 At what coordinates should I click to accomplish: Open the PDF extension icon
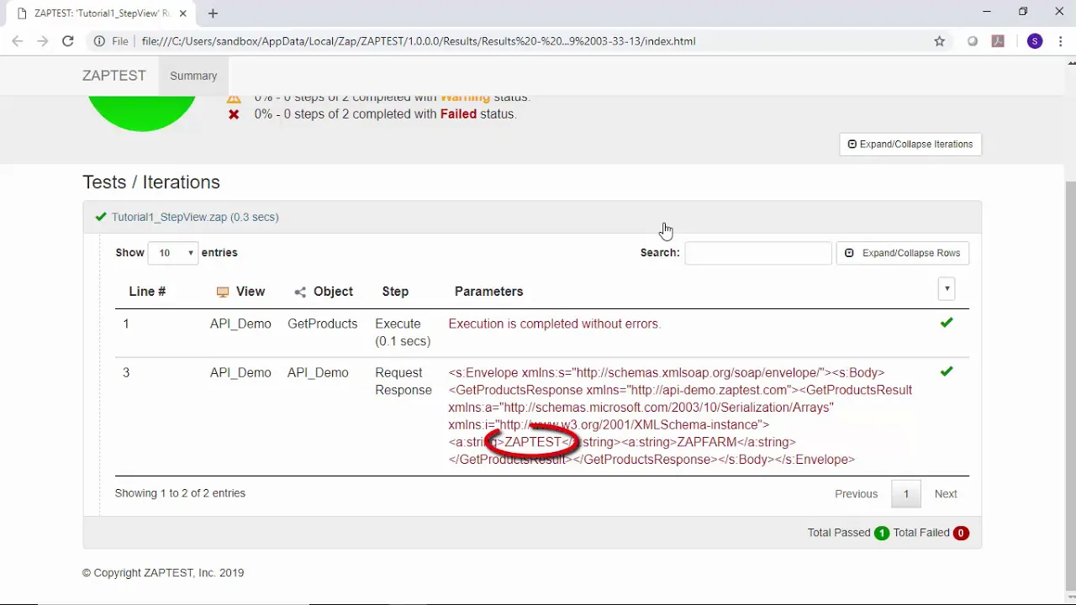coord(998,41)
